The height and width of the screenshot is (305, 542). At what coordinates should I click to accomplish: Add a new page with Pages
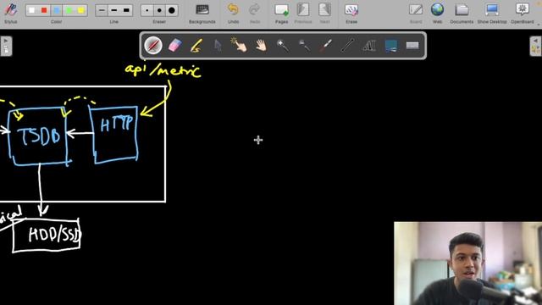coord(281,14)
